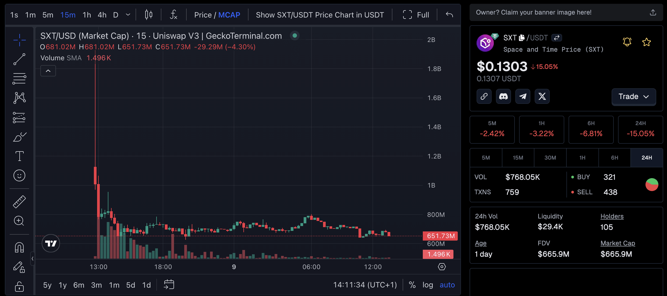
Task: Open the emoji sticker tool
Action: 19,176
